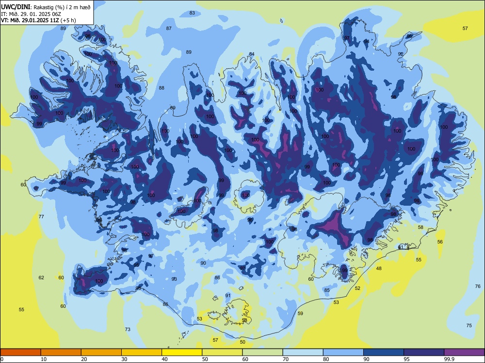Click the map value '93'

[174, 279]
